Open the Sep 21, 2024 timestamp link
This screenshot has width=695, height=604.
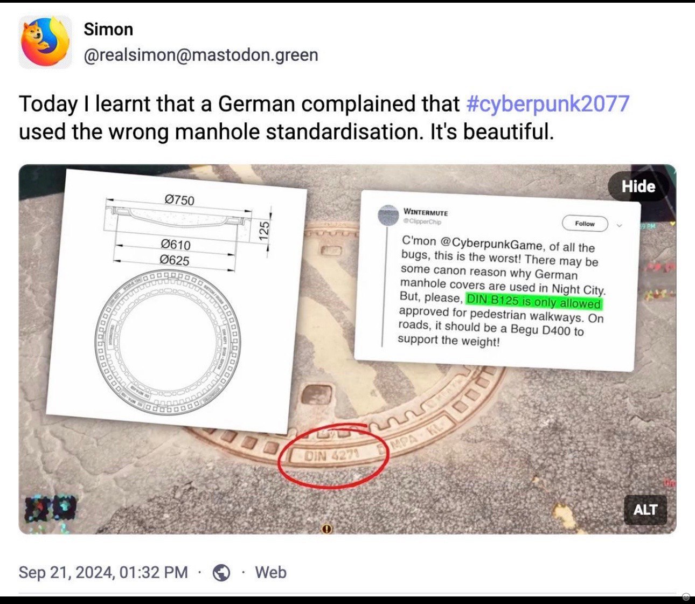(103, 572)
